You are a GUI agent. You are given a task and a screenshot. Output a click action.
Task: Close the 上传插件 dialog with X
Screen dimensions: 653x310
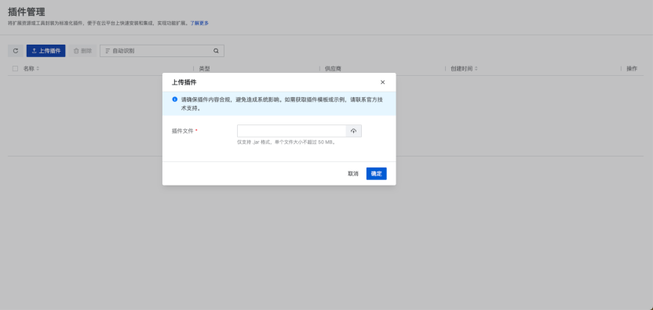383,82
